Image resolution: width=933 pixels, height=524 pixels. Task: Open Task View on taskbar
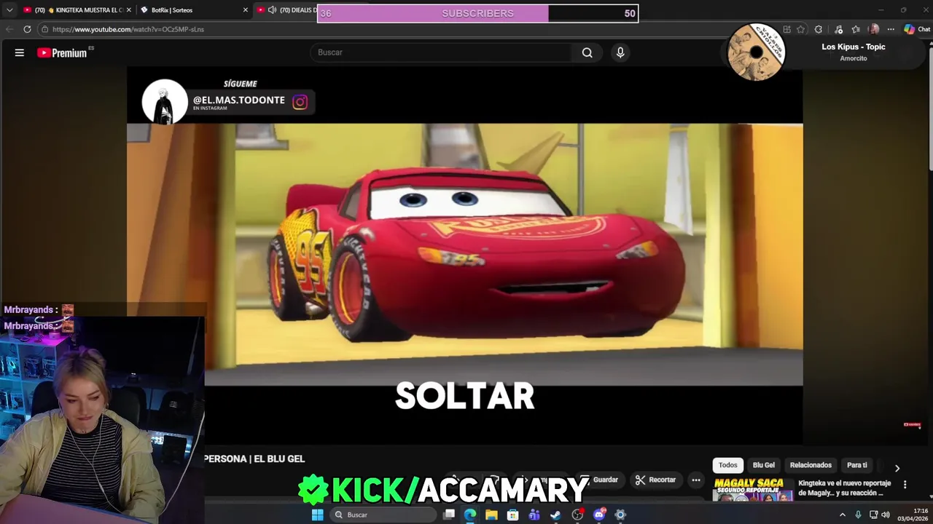[449, 515]
